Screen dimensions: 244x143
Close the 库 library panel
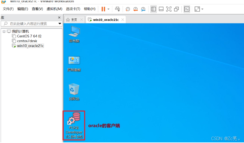[59, 17]
